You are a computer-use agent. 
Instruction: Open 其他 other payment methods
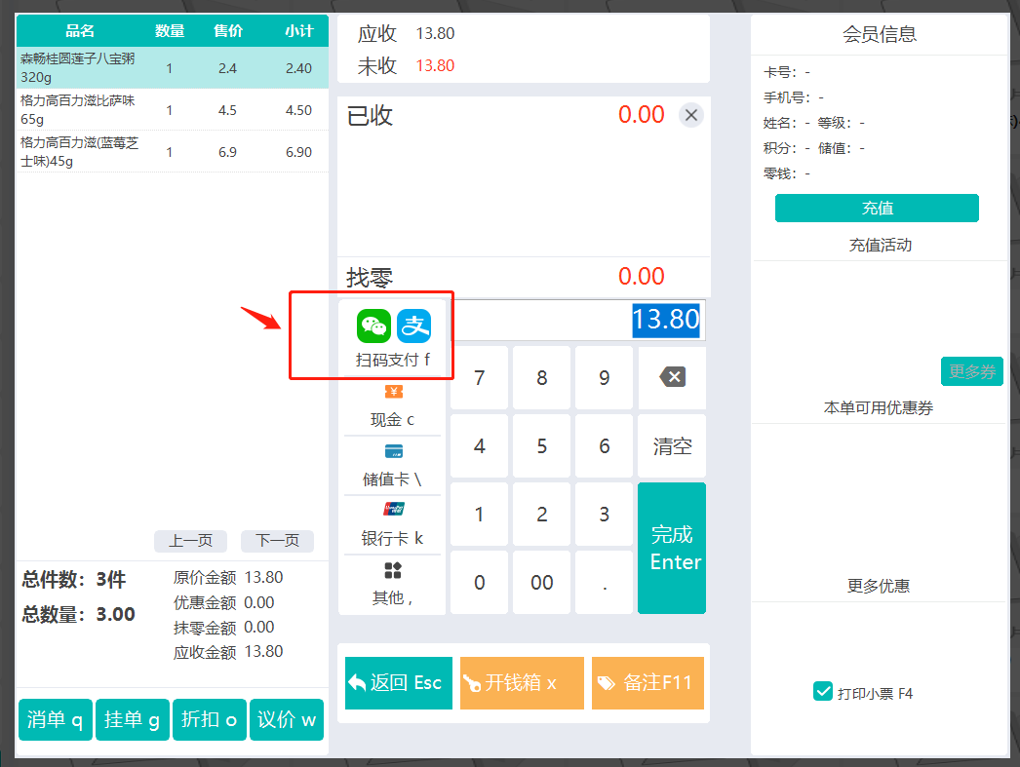(392, 584)
